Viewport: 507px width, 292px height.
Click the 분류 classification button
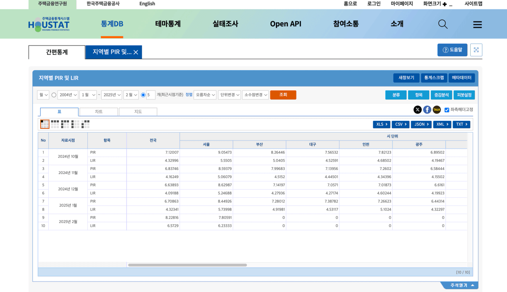click(396, 95)
